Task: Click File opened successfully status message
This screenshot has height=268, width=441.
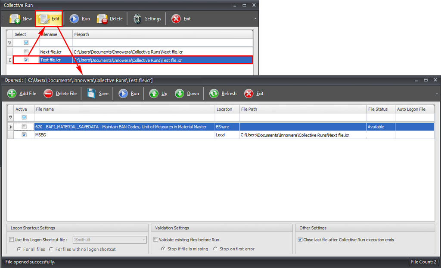Action: pyautogui.click(x=30, y=262)
